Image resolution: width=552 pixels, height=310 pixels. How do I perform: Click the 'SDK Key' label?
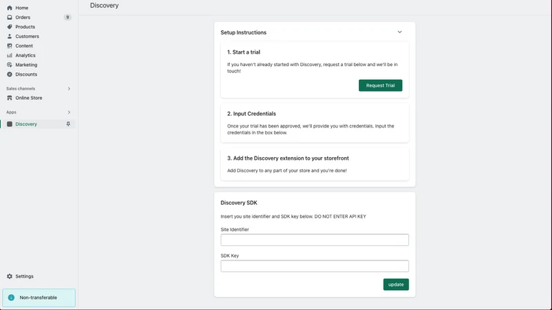[x=230, y=256]
